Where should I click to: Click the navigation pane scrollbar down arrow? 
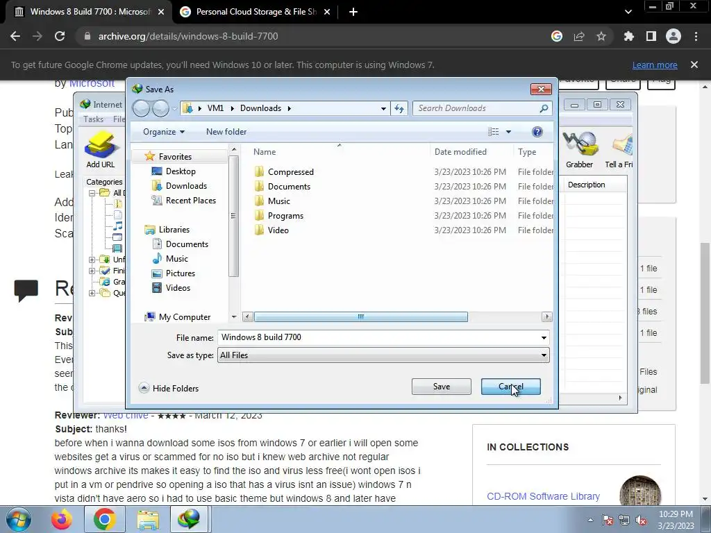[234, 316]
